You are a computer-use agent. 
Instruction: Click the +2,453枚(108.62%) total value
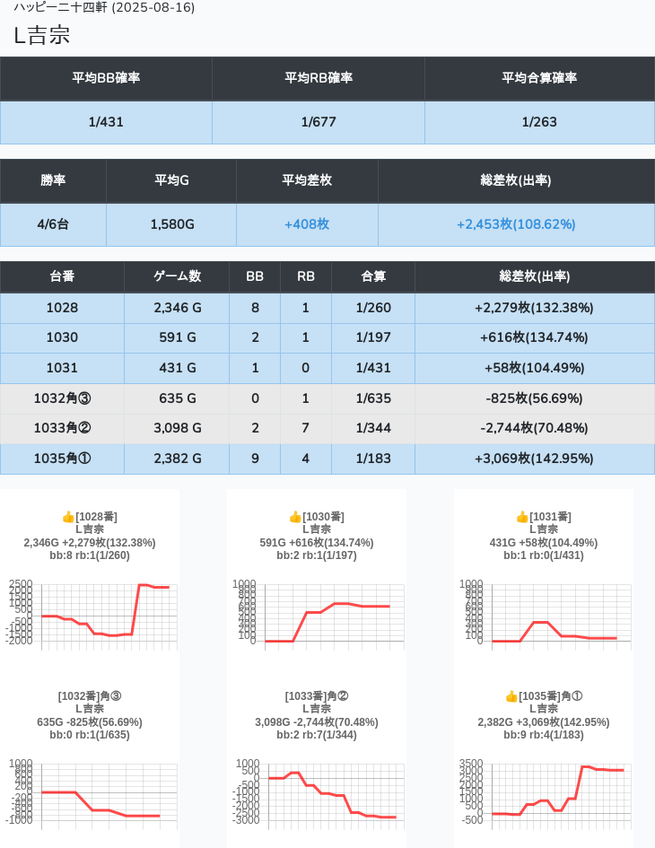(x=516, y=224)
